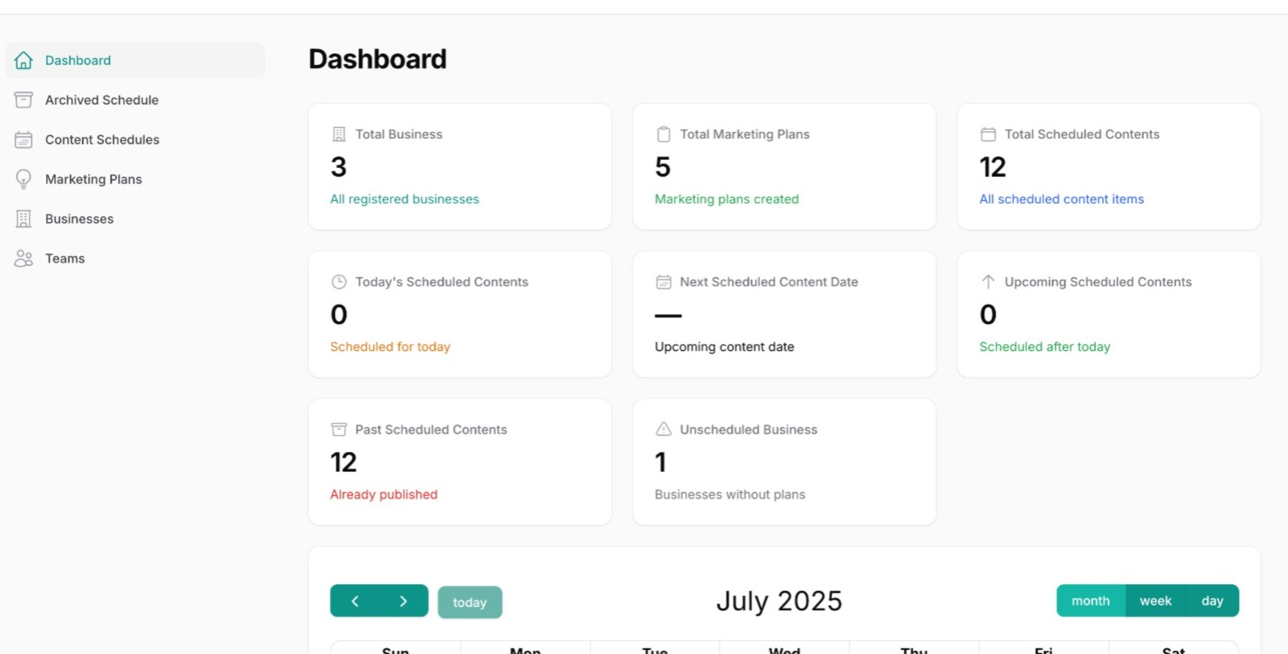The width and height of the screenshot is (1288, 654).
Task: Select the lightbulb icon for Marketing Plans
Action: click(23, 179)
